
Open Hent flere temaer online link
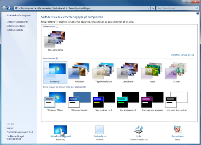point(182,55)
